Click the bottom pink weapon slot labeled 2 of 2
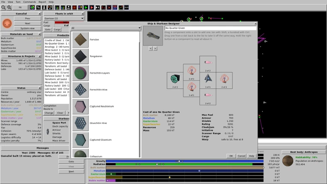 [208, 97]
